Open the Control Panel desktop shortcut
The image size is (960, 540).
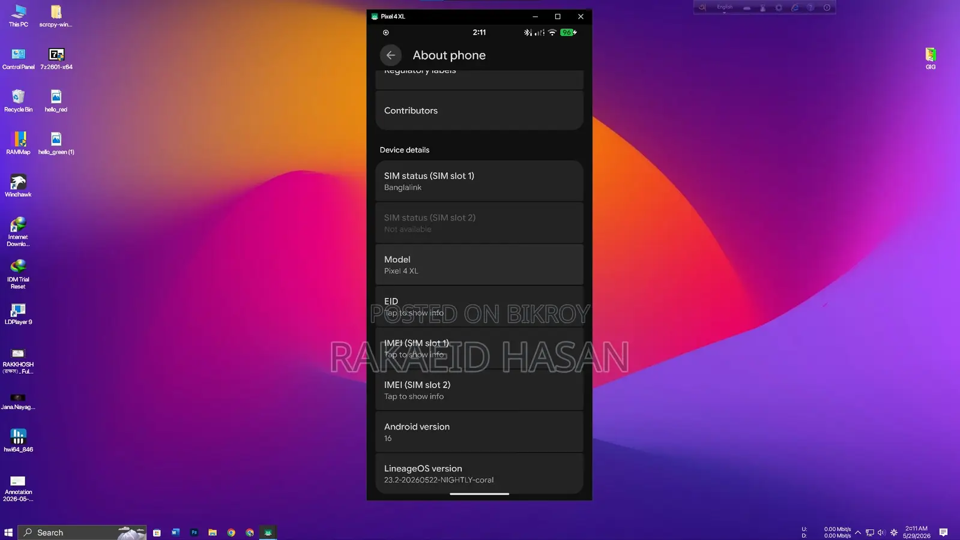point(19,59)
